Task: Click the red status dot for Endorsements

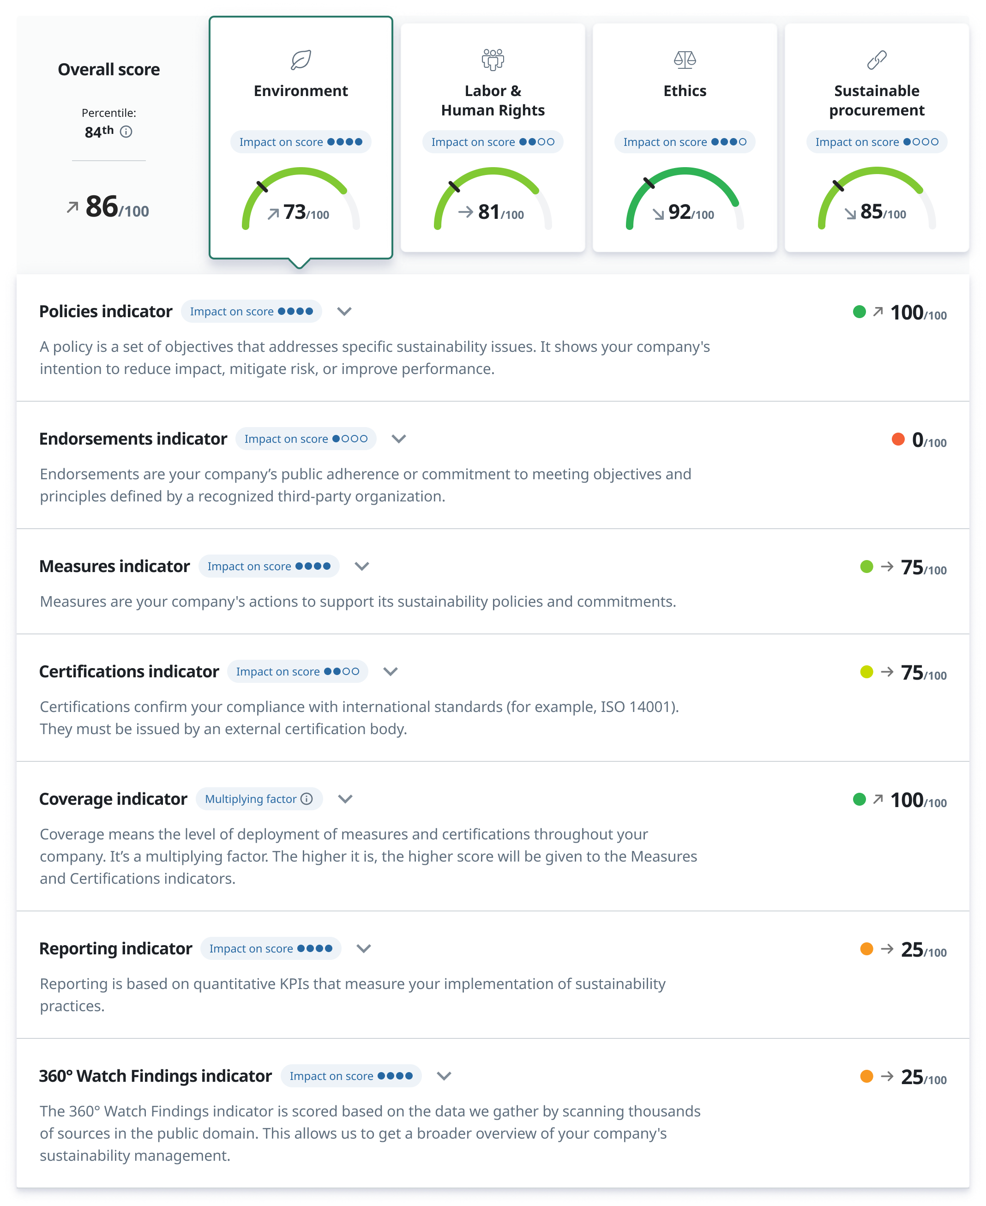Action: [x=898, y=439]
